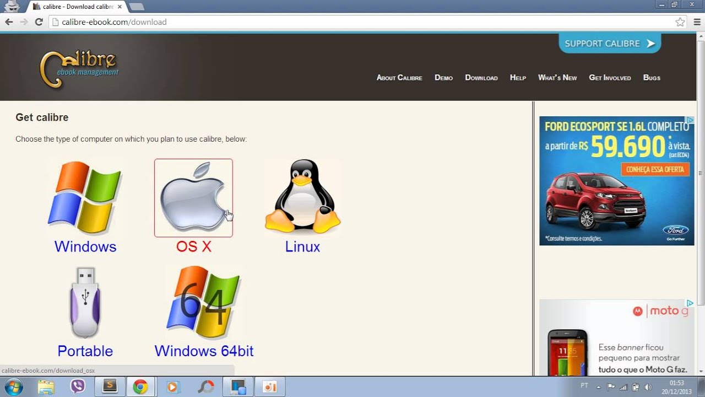The height and width of the screenshot is (397, 705).
Task: Open the Bugs menu item
Action: tap(652, 78)
